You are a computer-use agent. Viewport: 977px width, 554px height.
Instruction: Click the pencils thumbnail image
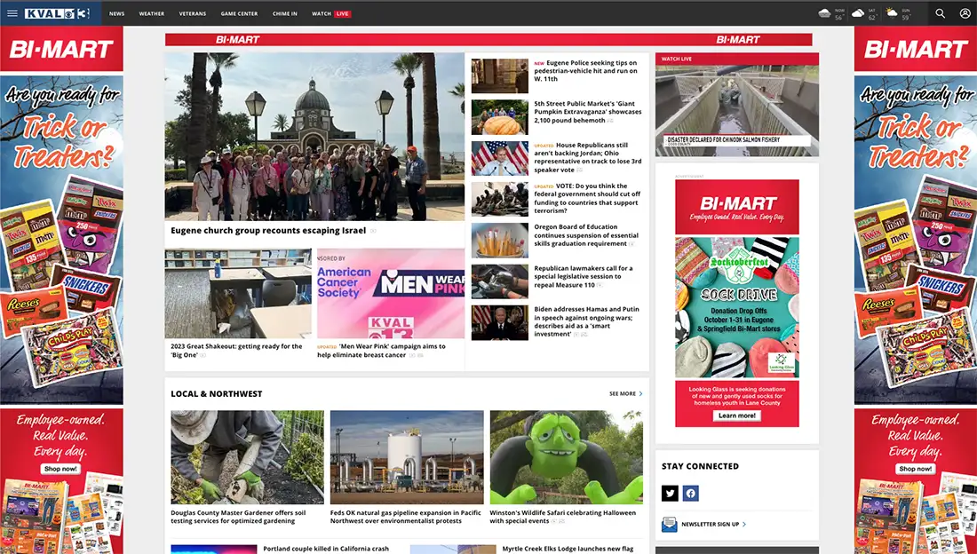coord(500,241)
